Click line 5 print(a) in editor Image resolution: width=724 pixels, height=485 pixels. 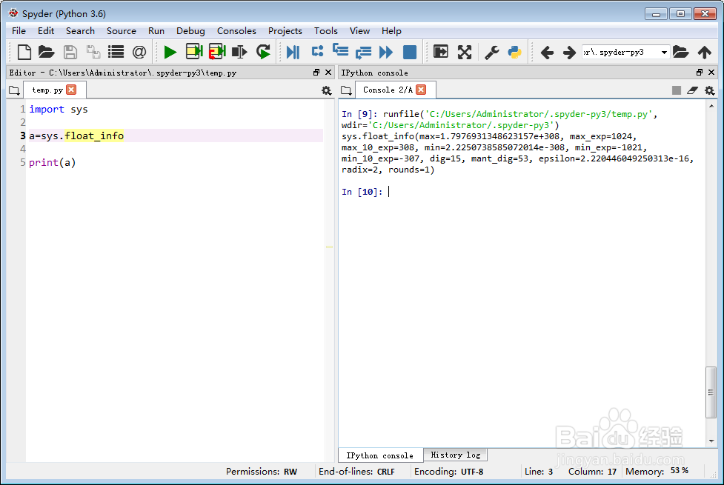[52, 162]
